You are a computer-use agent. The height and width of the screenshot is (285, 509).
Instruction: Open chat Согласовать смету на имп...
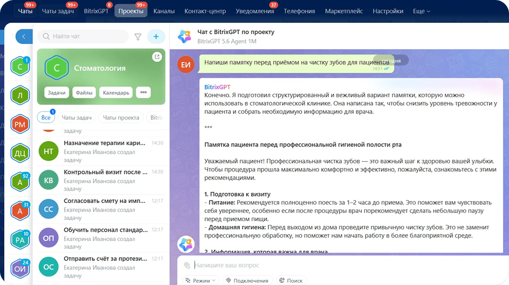[x=101, y=209]
